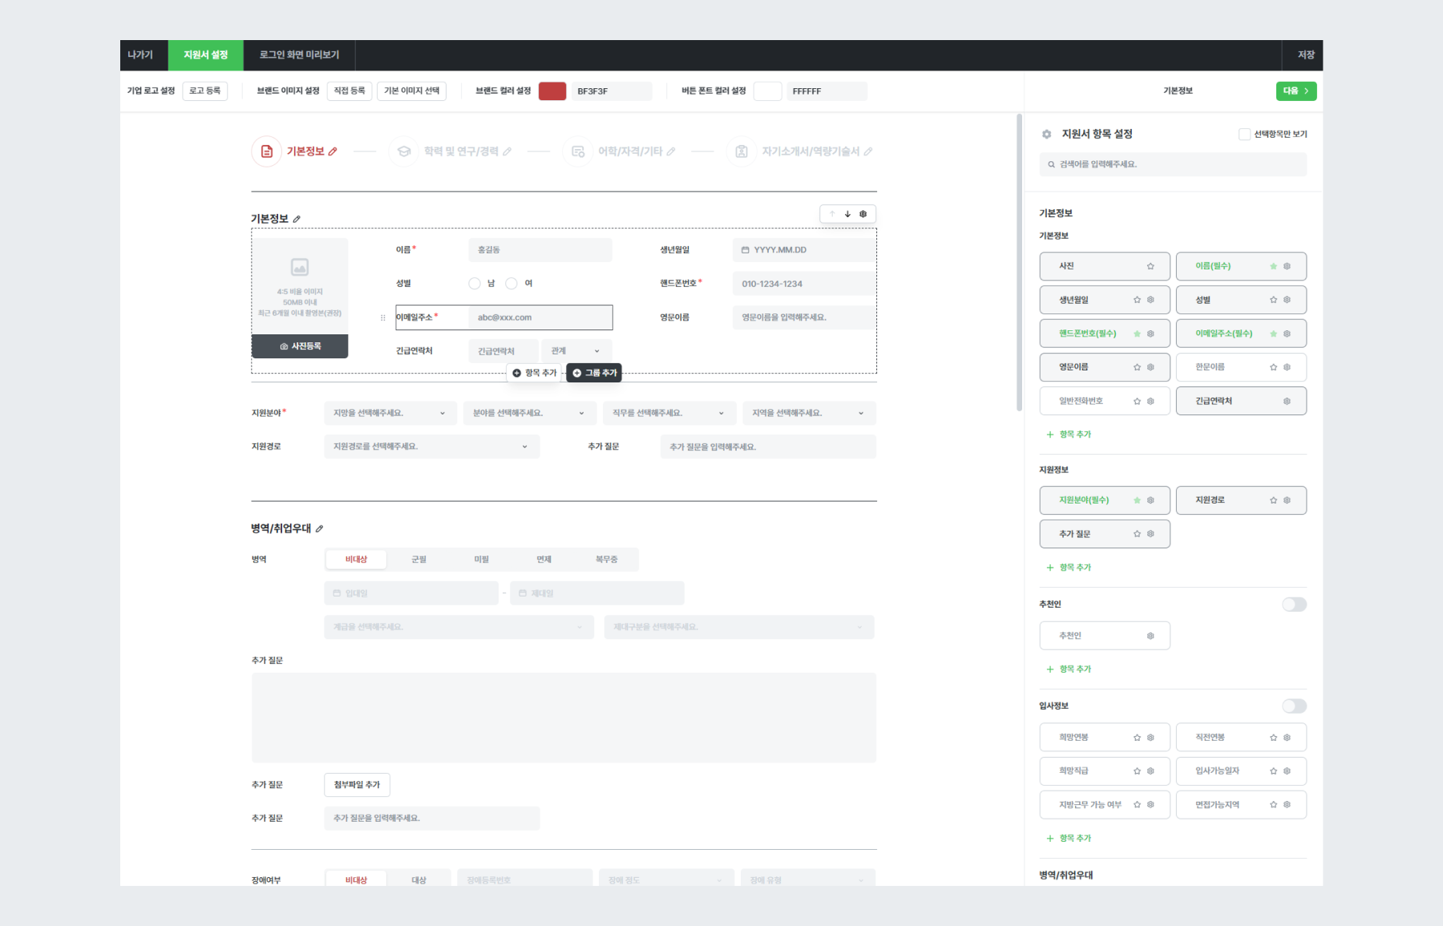Image resolution: width=1443 pixels, height=926 pixels.
Task: Open the 관계 dropdown for emergency contact
Action: 576,351
